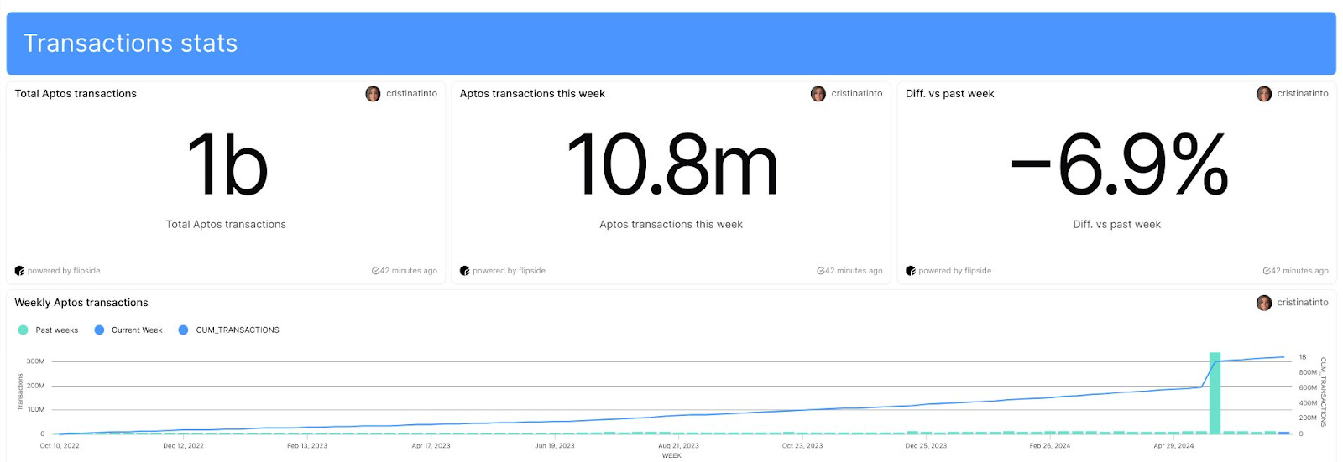Click Feb 26, 2024 x-axis label
1343x462 pixels.
click(x=1050, y=446)
